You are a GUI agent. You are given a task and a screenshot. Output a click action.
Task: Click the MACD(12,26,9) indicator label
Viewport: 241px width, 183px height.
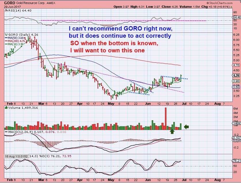(x=21, y=132)
